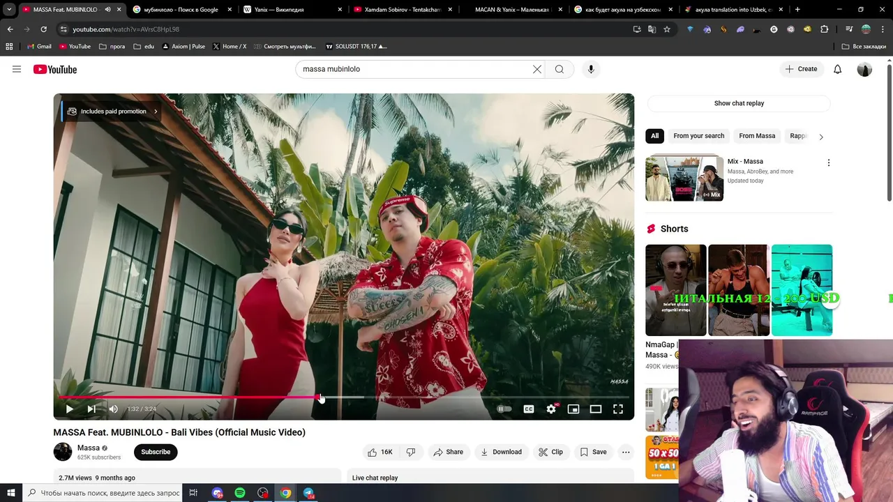Open tab search dropdown arrow
Screen dimensions: 893x502
(9, 10)
